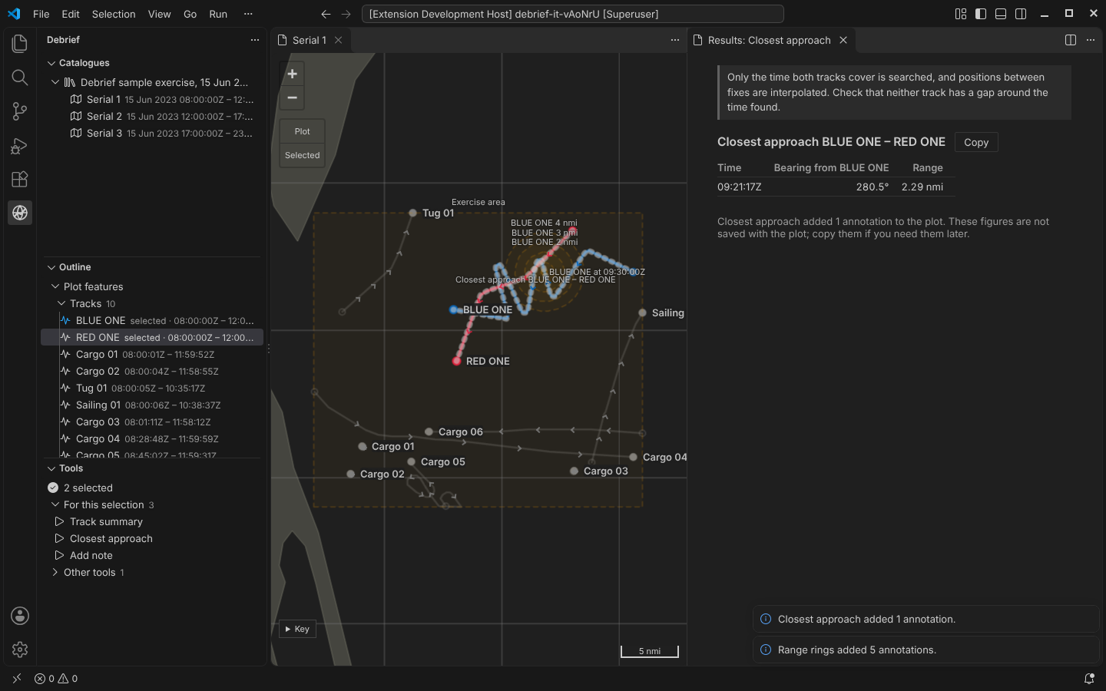Open the File menu
This screenshot has width=1106, height=691.
[x=41, y=14]
